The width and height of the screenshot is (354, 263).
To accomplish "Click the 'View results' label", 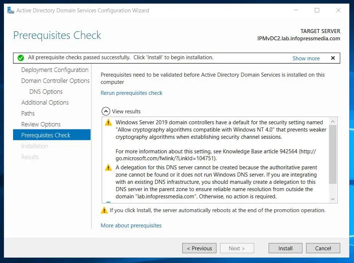I will (x=126, y=112).
